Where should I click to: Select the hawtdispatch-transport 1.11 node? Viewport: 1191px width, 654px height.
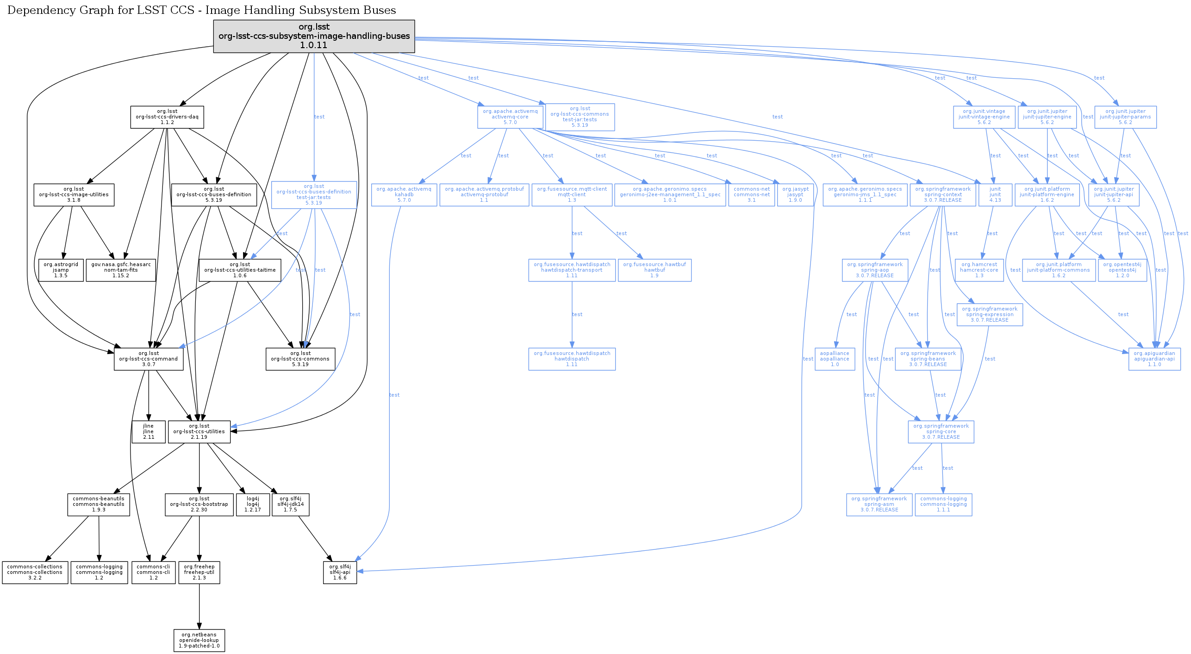pyautogui.click(x=572, y=270)
